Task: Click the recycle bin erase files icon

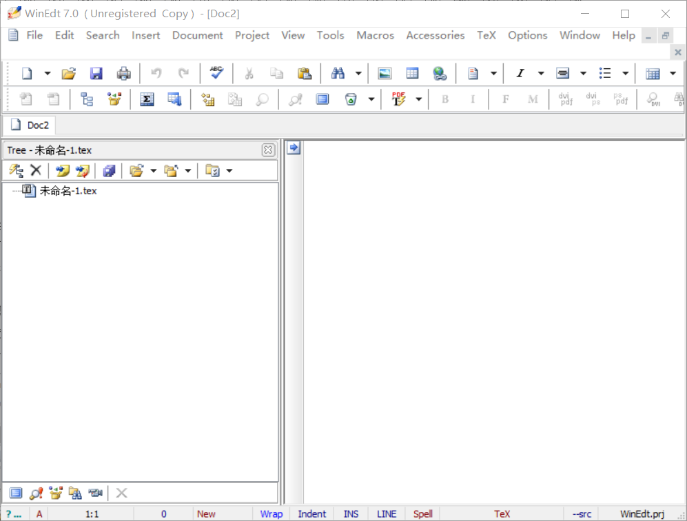Action: (351, 99)
